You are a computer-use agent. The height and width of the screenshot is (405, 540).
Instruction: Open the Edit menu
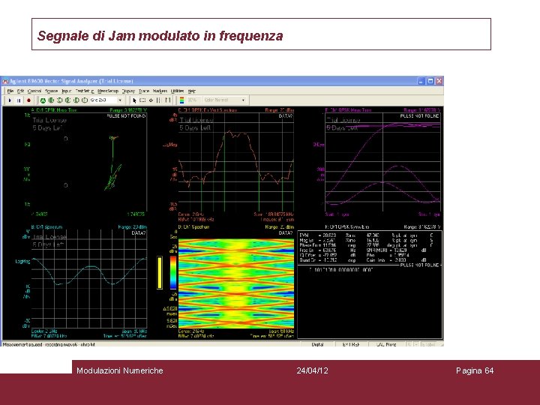coord(21,91)
